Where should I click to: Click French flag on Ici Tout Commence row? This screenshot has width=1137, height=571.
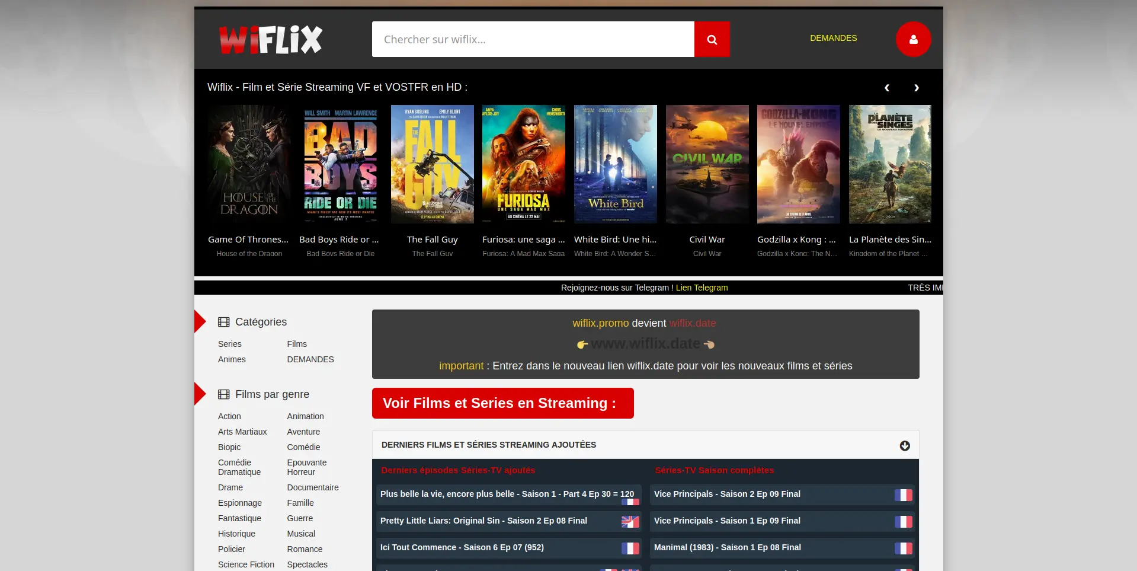(x=630, y=548)
